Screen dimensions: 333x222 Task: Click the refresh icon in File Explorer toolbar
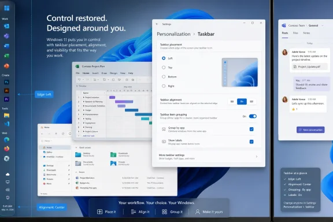(63, 134)
